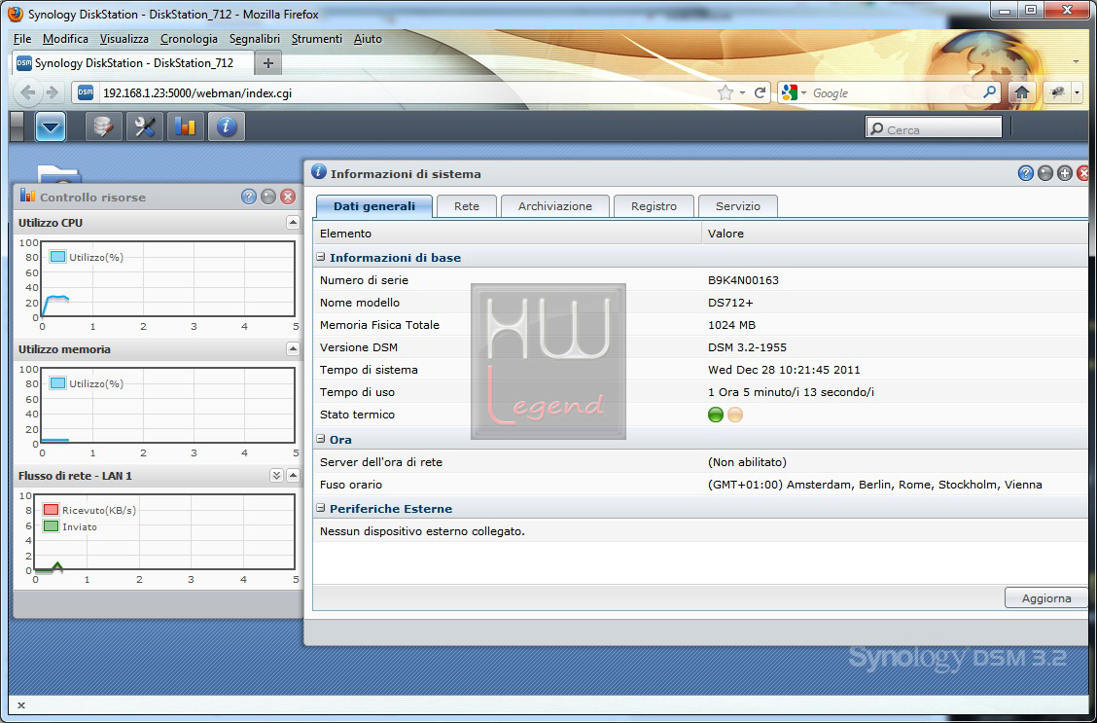Switch to the Archiviazione tab
Screen dimensions: 1097x723
pyautogui.click(x=554, y=205)
